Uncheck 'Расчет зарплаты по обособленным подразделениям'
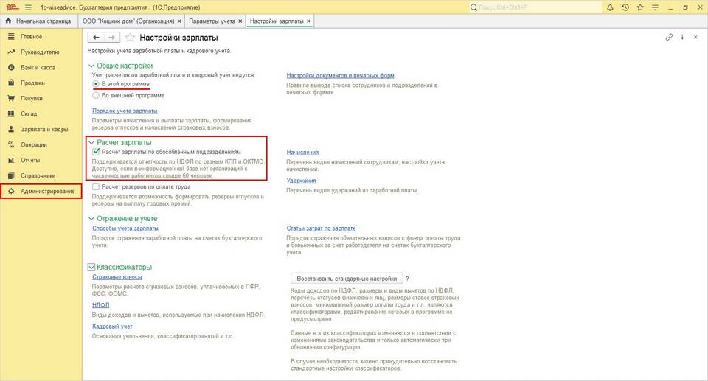Viewport: 708px width, 381px height. coord(97,151)
